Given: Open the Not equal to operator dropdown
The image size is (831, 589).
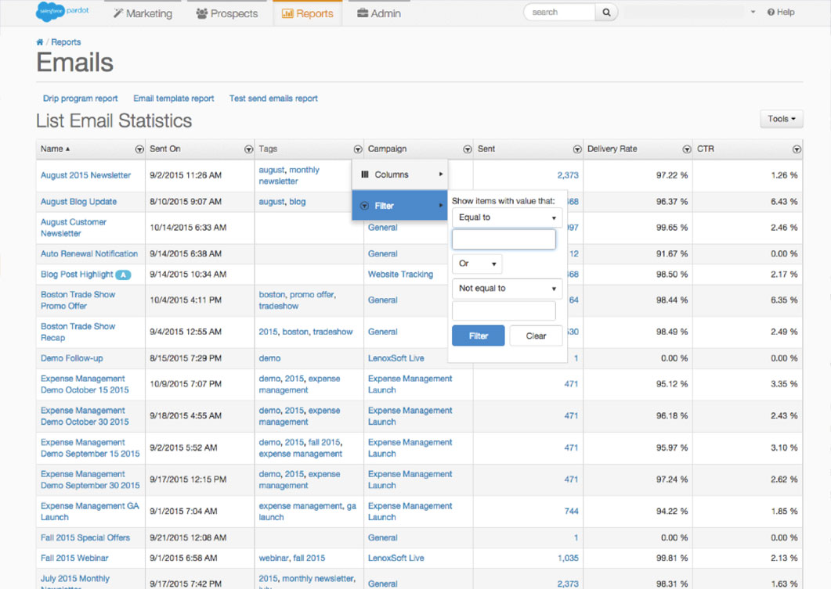Looking at the screenshot, I should [507, 289].
